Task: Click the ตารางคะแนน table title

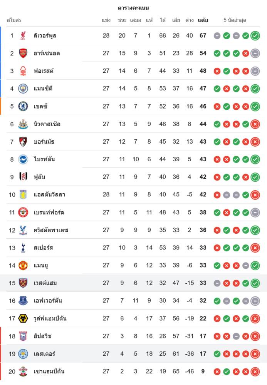Action: pos(133,8)
